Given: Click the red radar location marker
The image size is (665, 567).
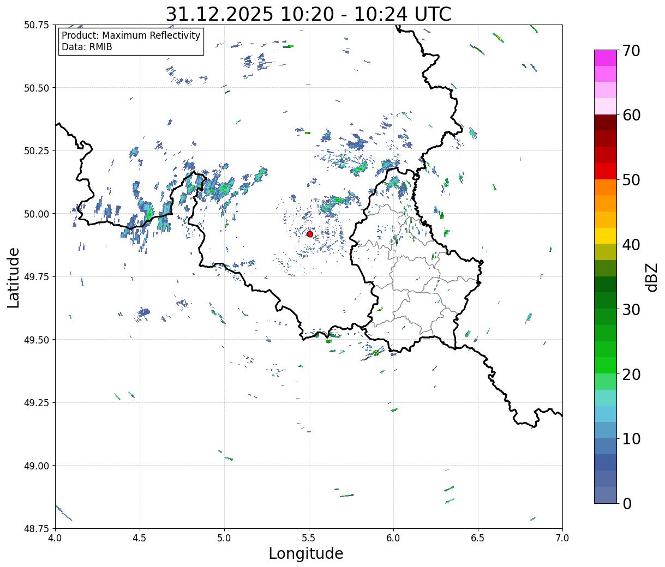Looking at the screenshot, I should (x=309, y=234).
